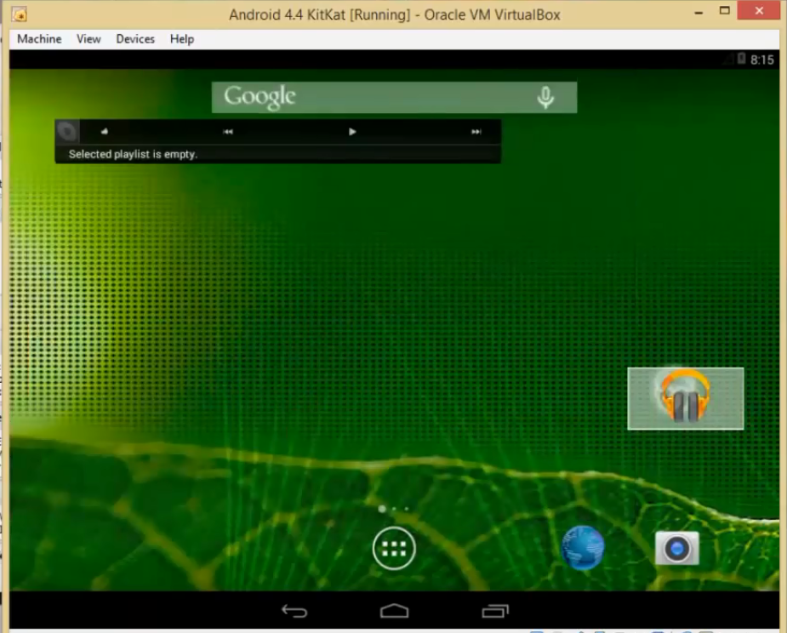This screenshot has height=633, width=787.
Task: Tap the volume icon in music widget
Action: (105, 132)
